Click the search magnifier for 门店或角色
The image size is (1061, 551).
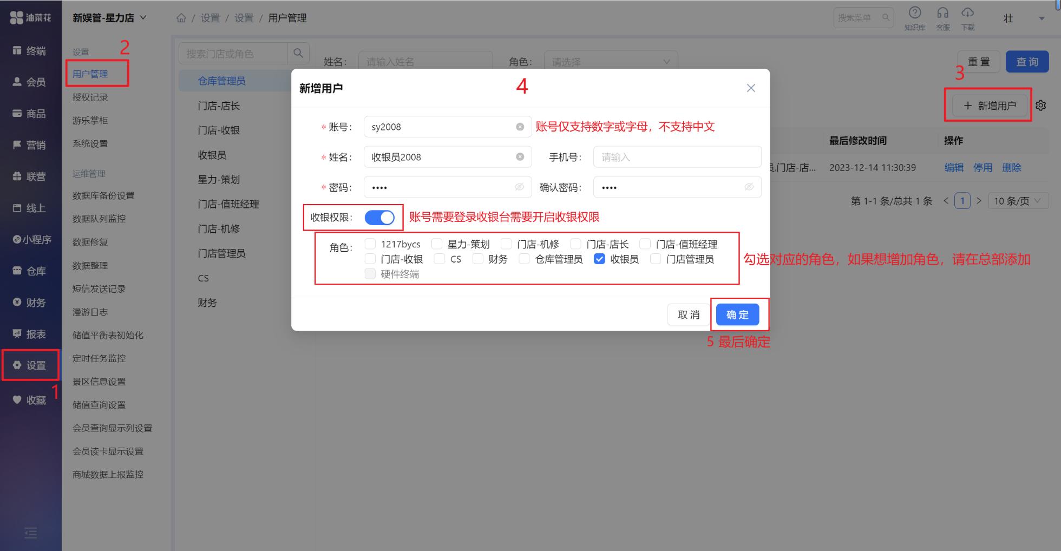(x=298, y=53)
